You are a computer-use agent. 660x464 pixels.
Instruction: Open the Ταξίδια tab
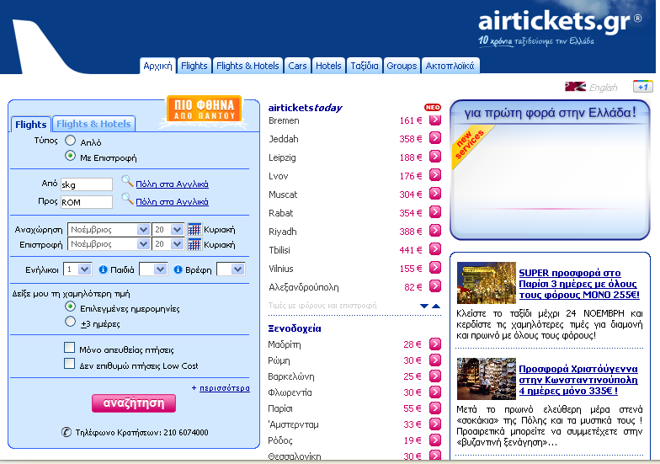click(x=364, y=66)
